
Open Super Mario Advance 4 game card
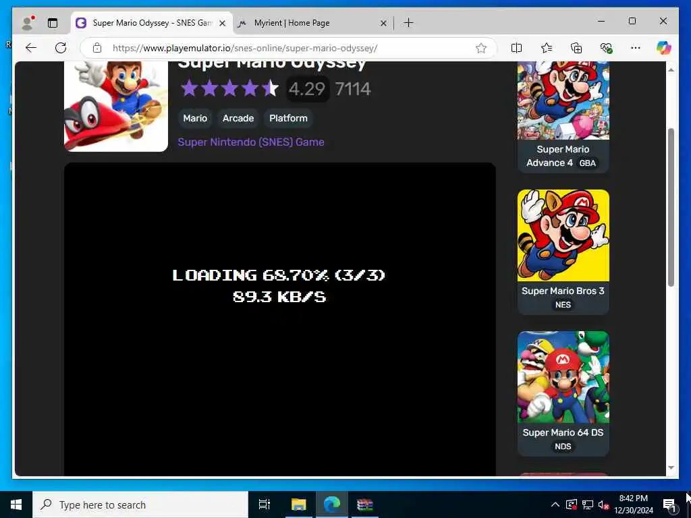coord(563,117)
